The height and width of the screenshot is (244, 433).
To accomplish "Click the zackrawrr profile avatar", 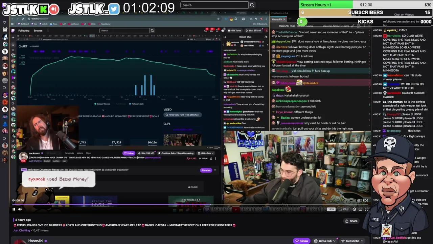I will (23, 156).
